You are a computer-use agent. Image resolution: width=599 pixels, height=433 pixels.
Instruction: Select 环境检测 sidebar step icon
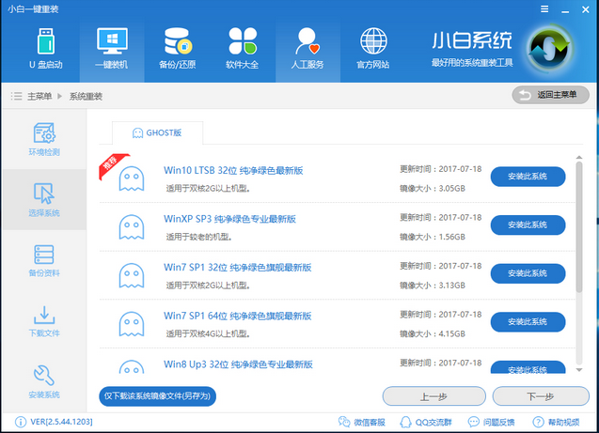44,132
